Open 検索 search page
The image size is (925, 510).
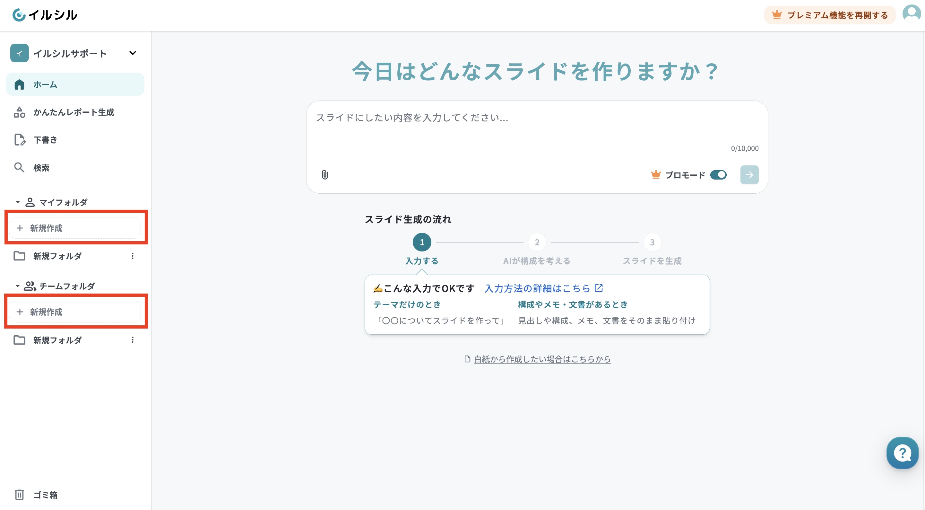click(x=75, y=167)
